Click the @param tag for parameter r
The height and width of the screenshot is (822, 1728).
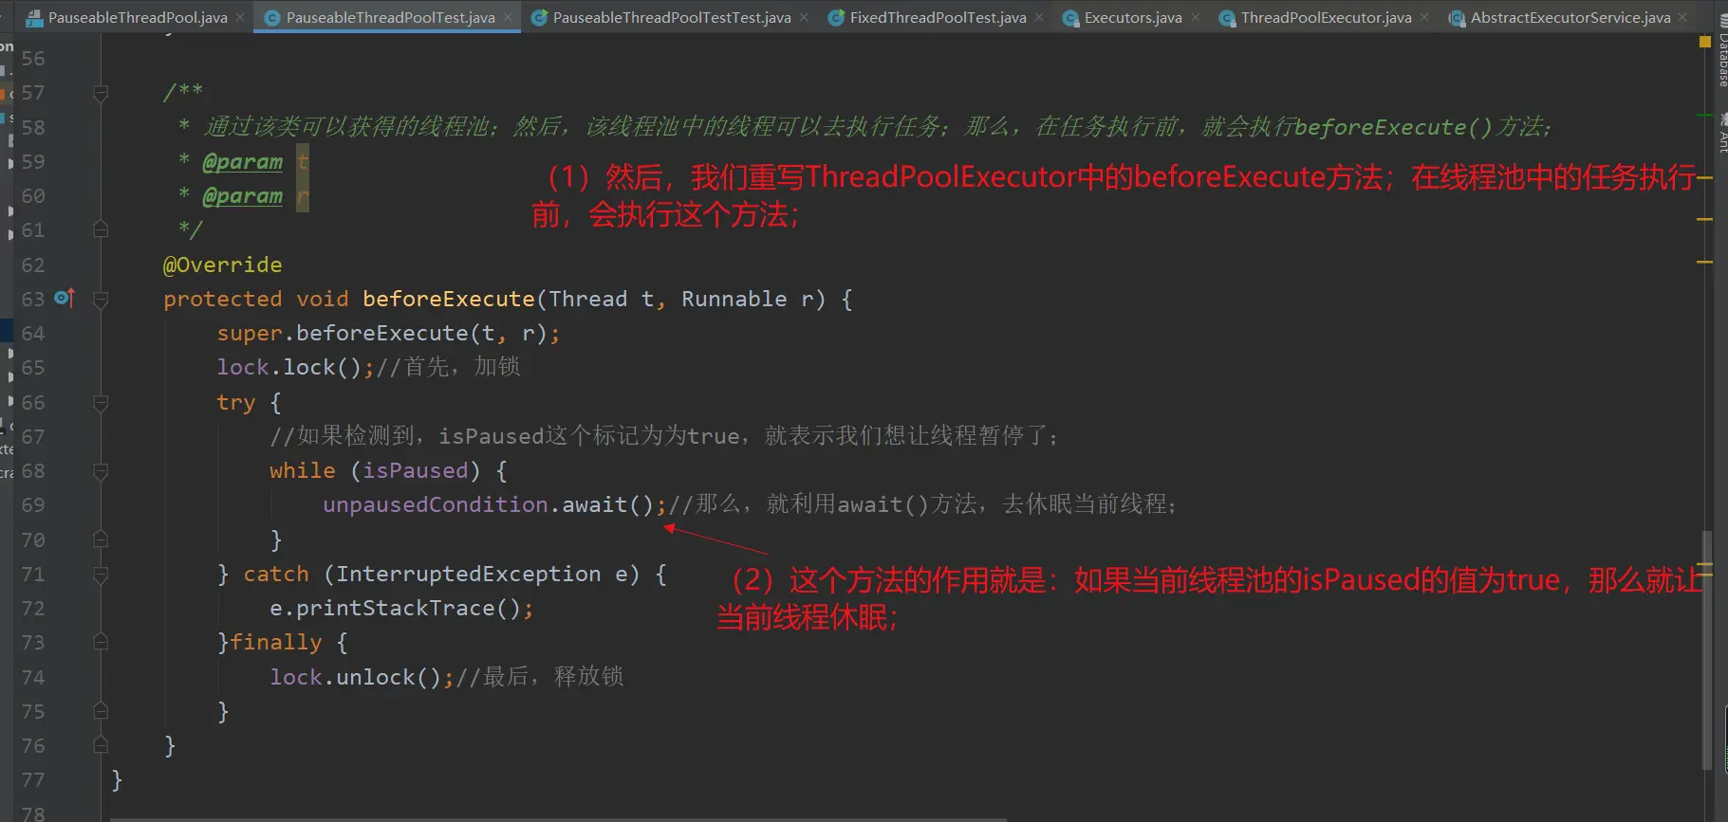(x=243, y=196)
